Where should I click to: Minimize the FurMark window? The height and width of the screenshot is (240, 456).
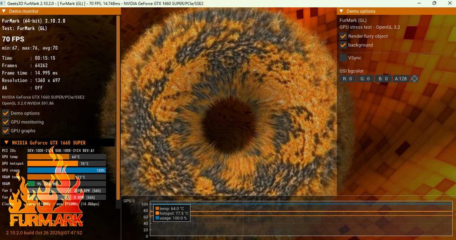point(419,3)
